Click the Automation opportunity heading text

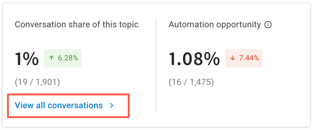point(215,25)
